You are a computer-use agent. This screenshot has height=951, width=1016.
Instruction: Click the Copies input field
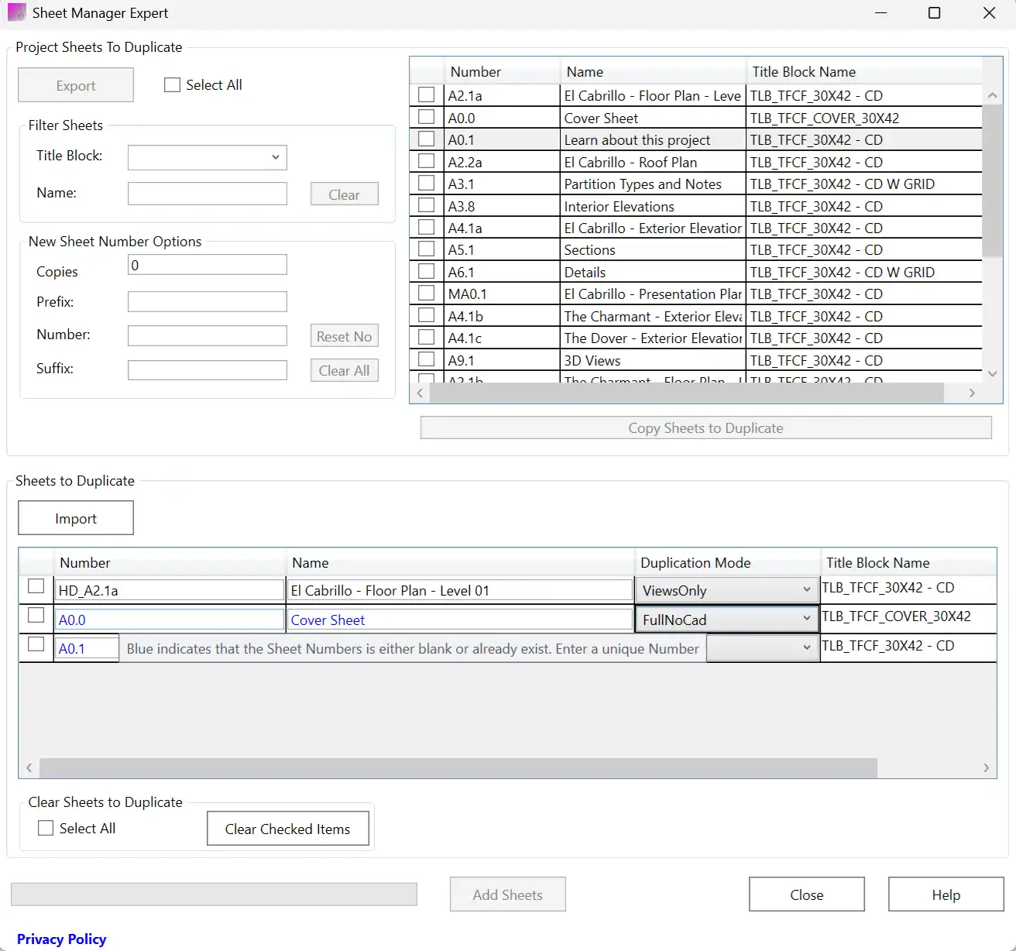click(x=207, y=264)
